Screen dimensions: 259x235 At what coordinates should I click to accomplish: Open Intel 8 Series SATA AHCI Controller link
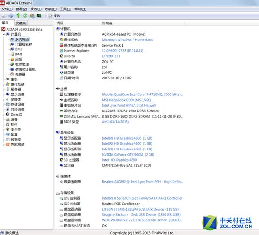click(142, 198)
